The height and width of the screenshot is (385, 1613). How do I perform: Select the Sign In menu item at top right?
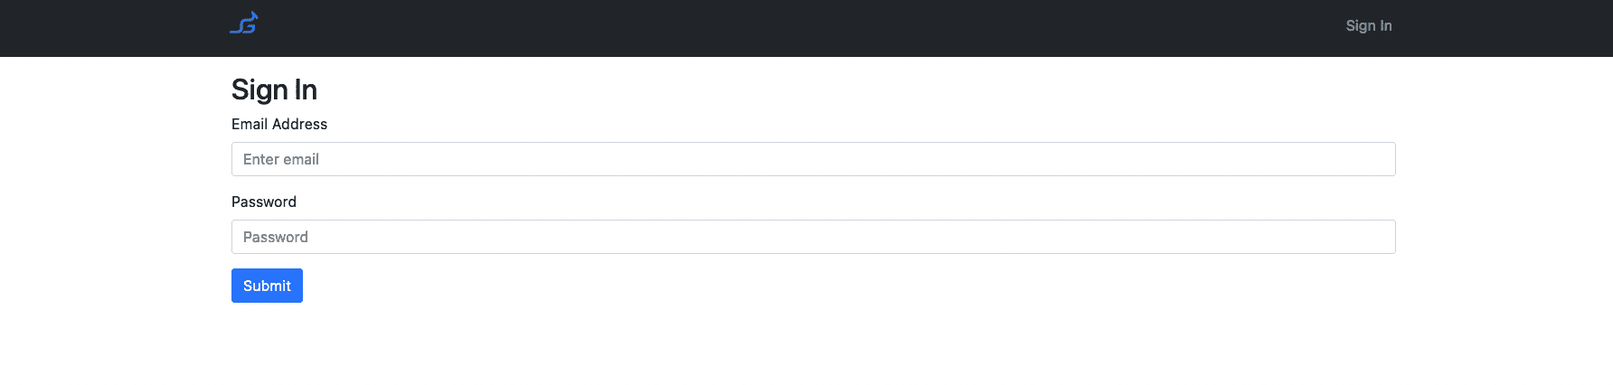click(x=1368, y=26)
